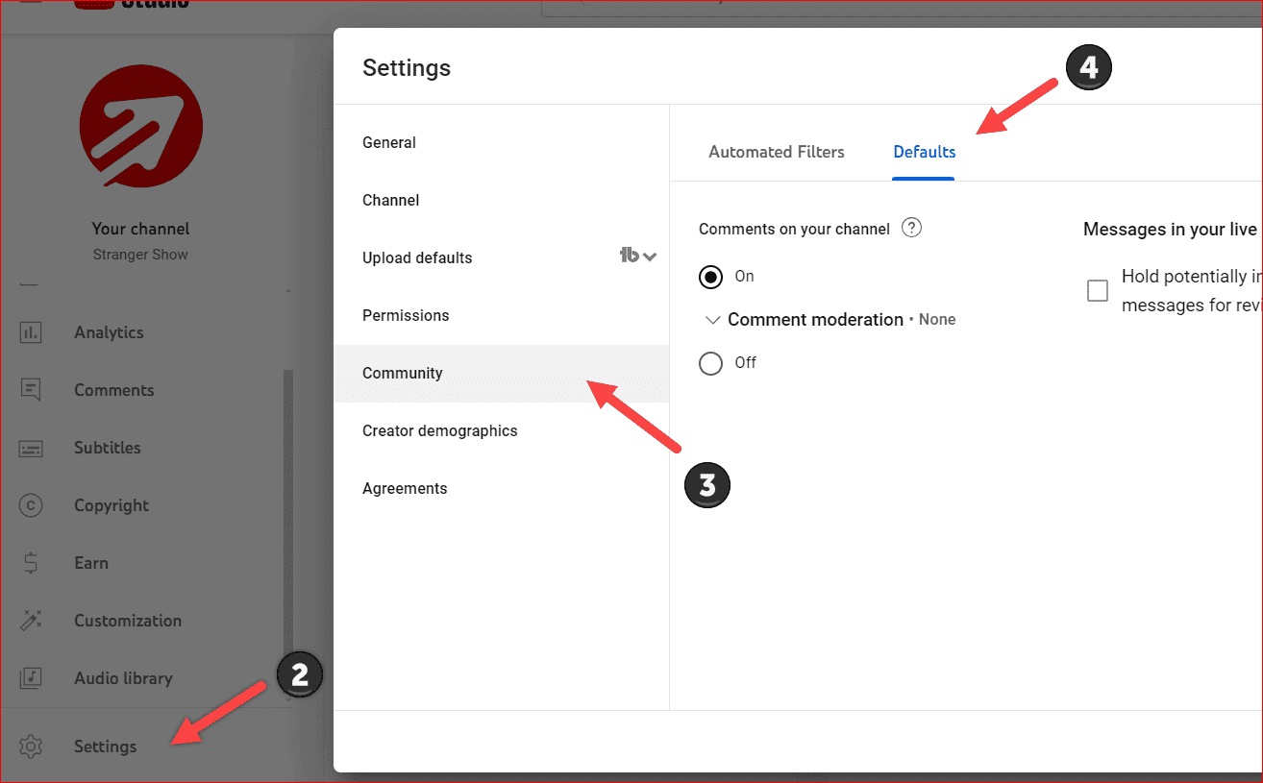Open Creator demographics section
This screenshot has height=783, width=1263.
[501, 430]
